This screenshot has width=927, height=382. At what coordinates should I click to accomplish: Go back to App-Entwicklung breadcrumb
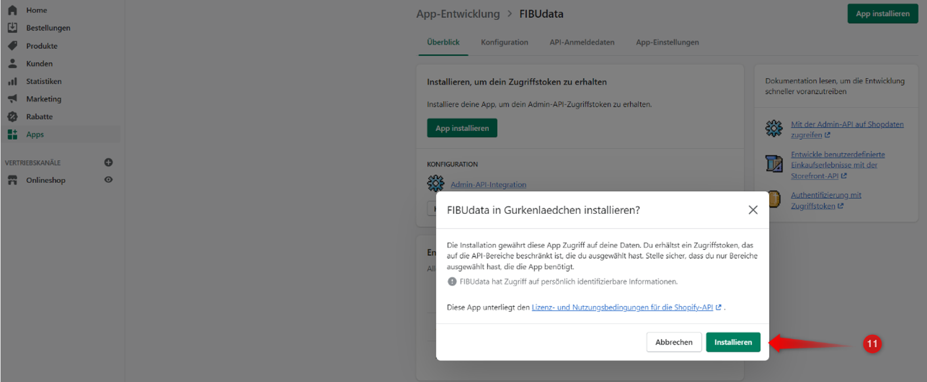point(458,14)
